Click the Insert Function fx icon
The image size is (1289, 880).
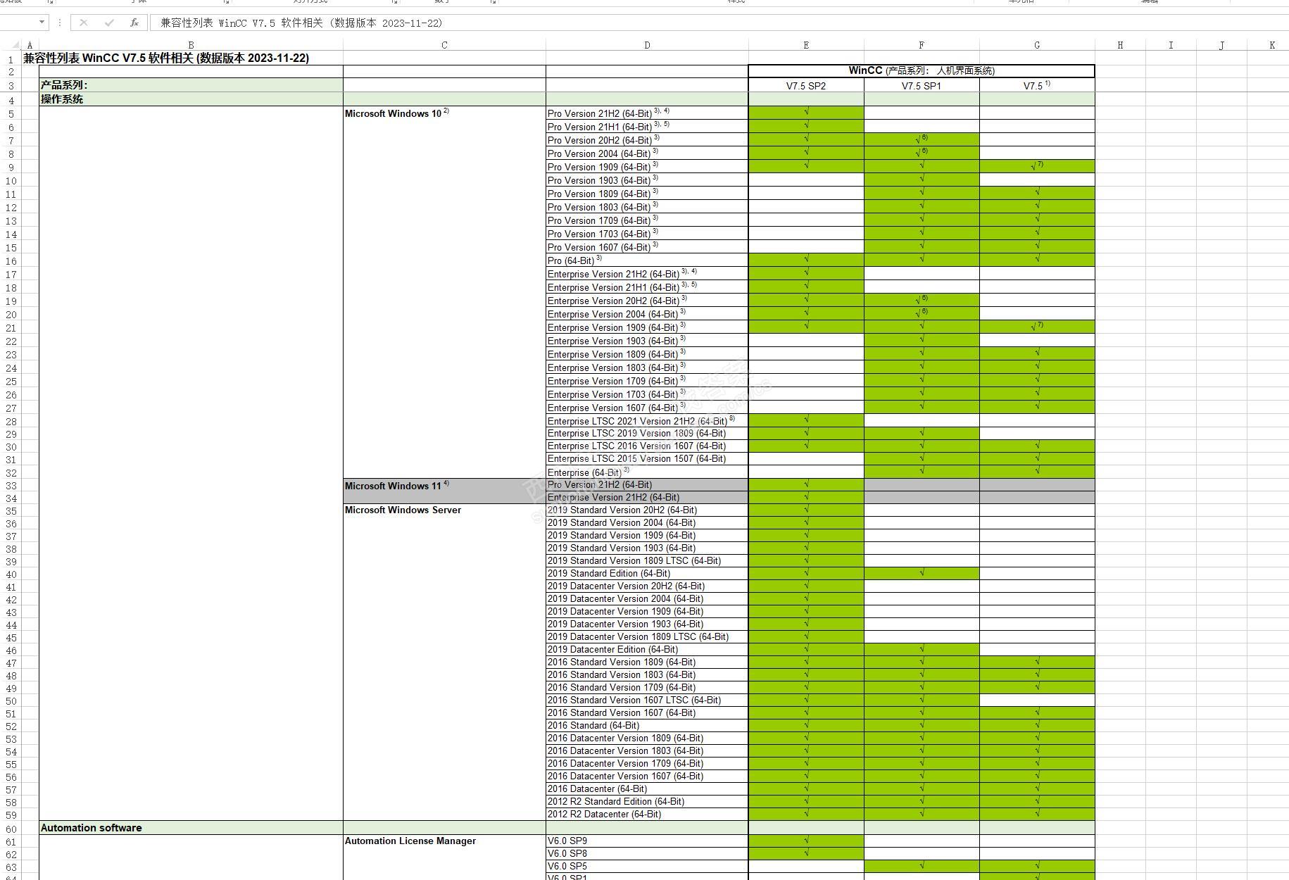[x=134, y=23]
